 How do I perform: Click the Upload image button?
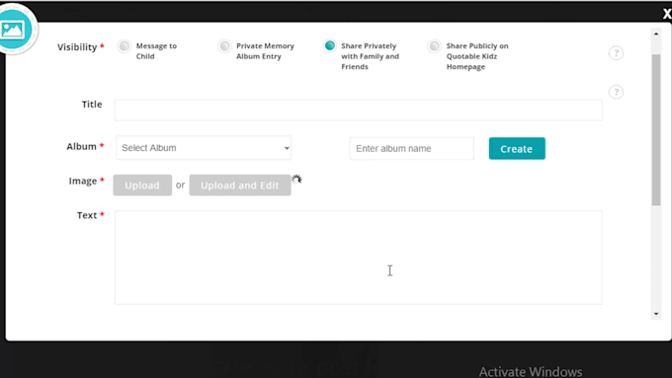[x=142, y=186]
